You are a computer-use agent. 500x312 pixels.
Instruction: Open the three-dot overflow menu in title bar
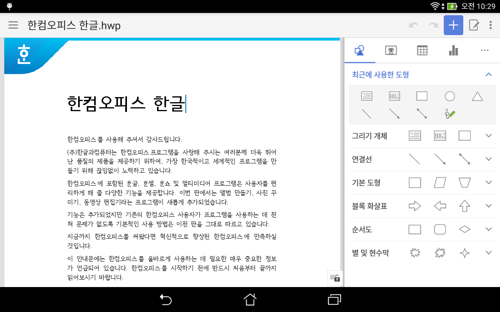point(491,25)
